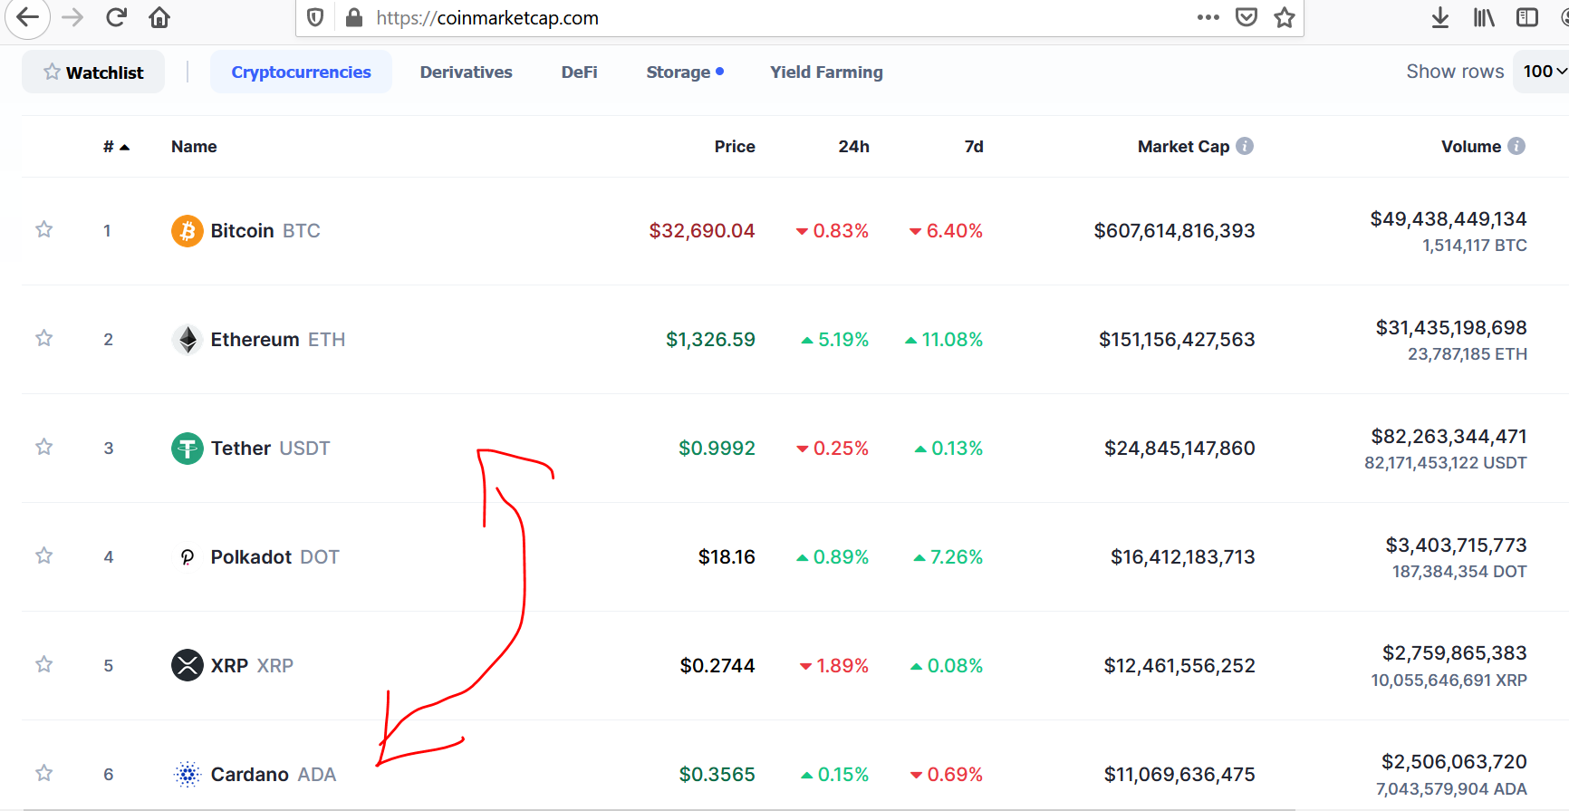
Task: Click Ethereum 7d change 11.08%
Action: click(x=944, y=340)
